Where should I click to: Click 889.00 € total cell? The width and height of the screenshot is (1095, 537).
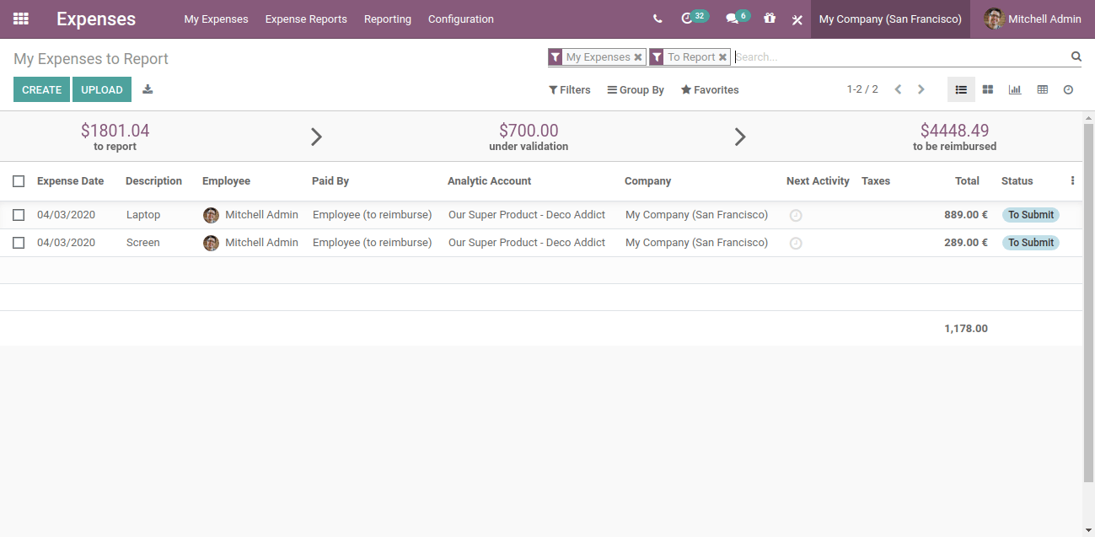pyautogui.click(x=966, y=215)
